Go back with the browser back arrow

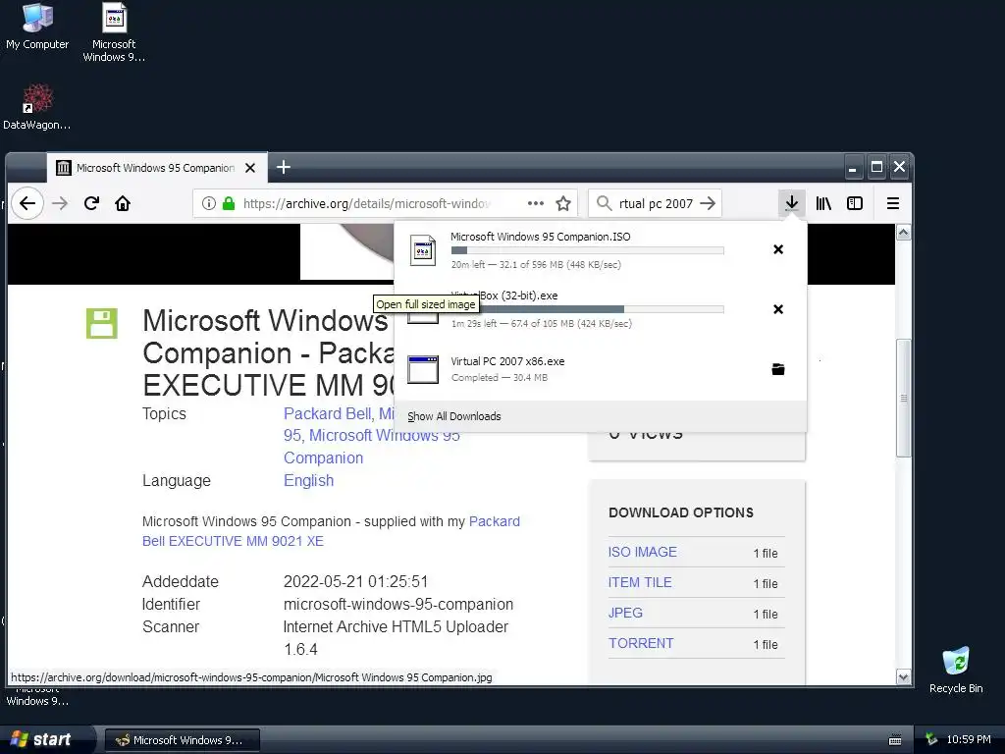pyautogui.click(x=26, y=203)
